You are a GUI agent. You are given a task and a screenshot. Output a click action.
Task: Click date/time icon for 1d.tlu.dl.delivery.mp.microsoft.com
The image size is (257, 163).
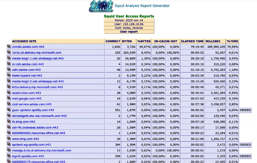click(9, 52)
